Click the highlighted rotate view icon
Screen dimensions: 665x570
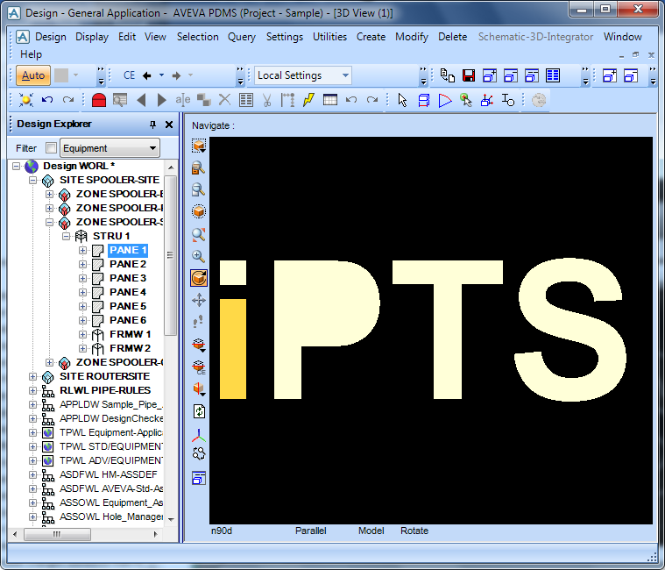pos(199,278)
